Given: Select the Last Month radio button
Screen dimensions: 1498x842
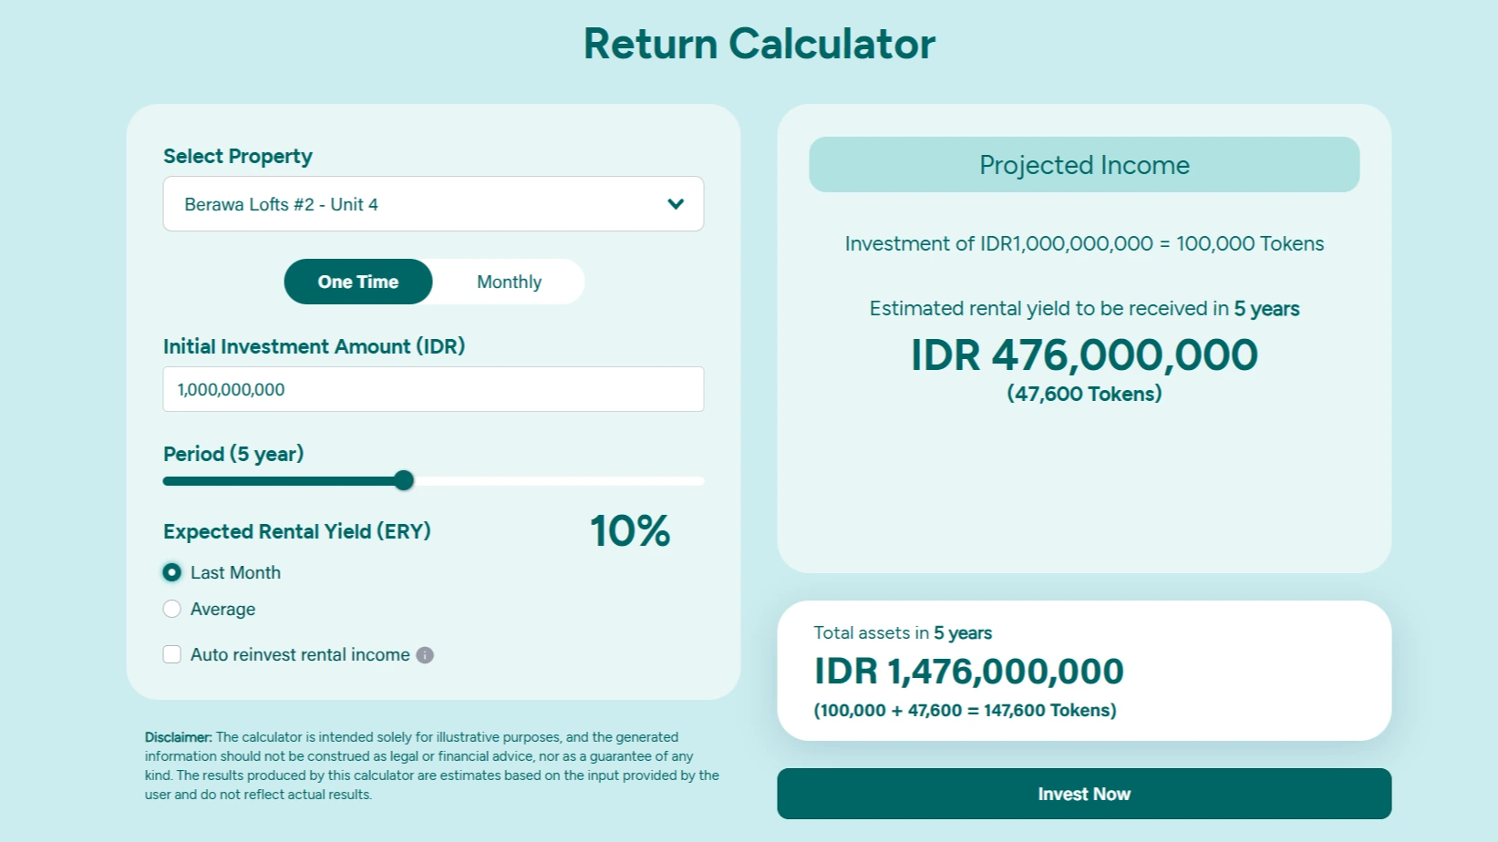Looking at the screenshot, I should [172, 572].
